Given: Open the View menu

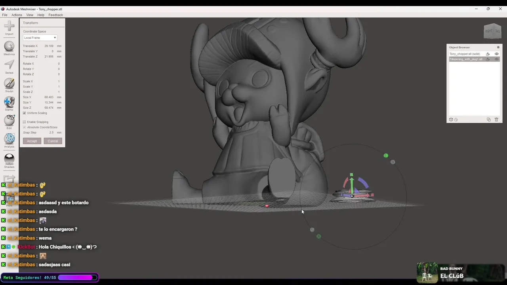Looking at the screenshot, I should pos(30,15).
